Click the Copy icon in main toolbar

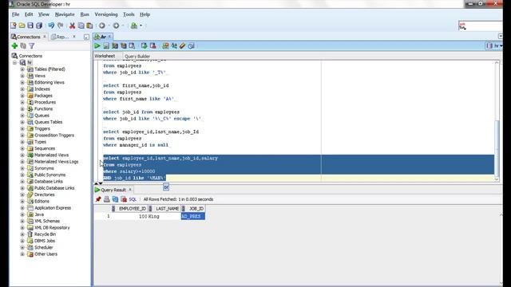[x=81, y=26]
